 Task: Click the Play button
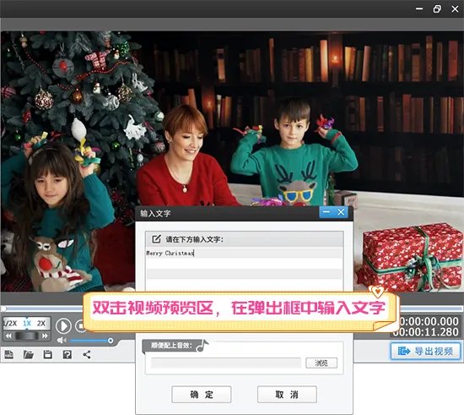(x=63, y=325)
